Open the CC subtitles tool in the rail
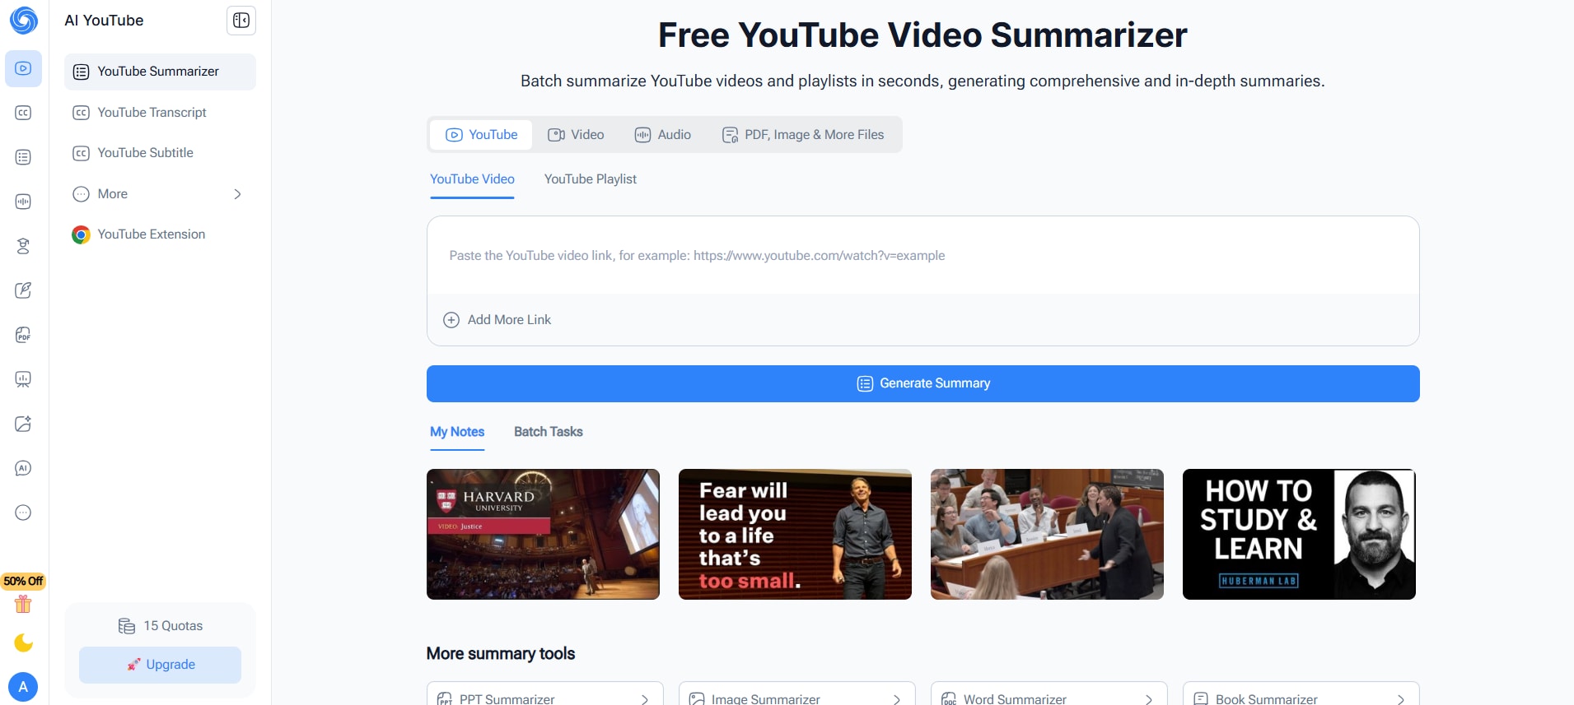Viewport: 1574px width, 705px height. pos(23,113)
